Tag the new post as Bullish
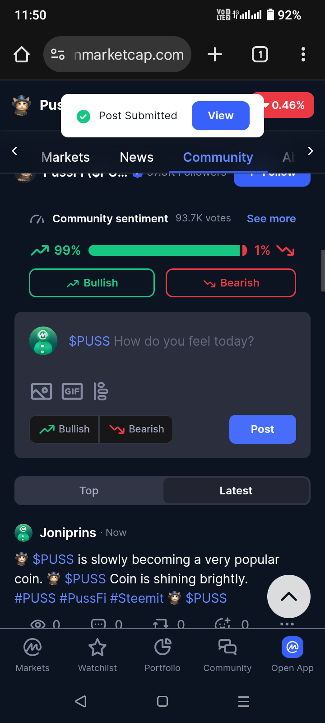 tap(65, 429)
